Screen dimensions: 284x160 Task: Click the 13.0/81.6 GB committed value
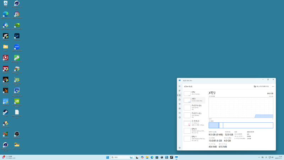(215, 140)
